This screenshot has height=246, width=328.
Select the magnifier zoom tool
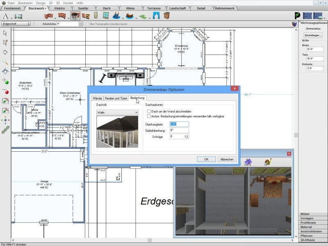coord(5,62)
